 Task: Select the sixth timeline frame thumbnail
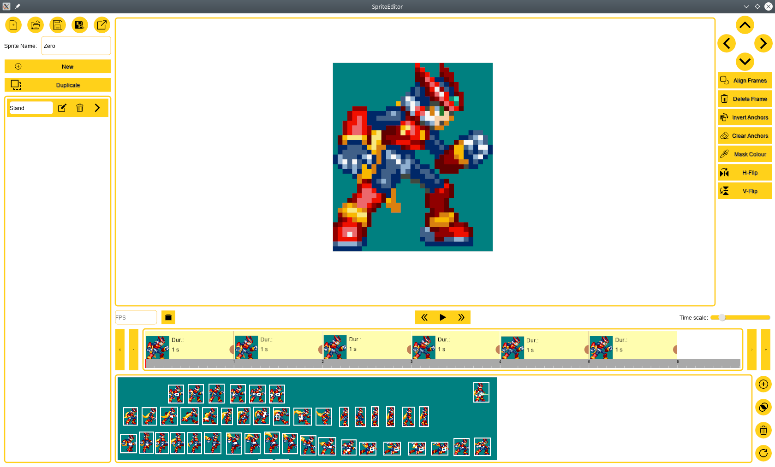(x=601, y=347)
